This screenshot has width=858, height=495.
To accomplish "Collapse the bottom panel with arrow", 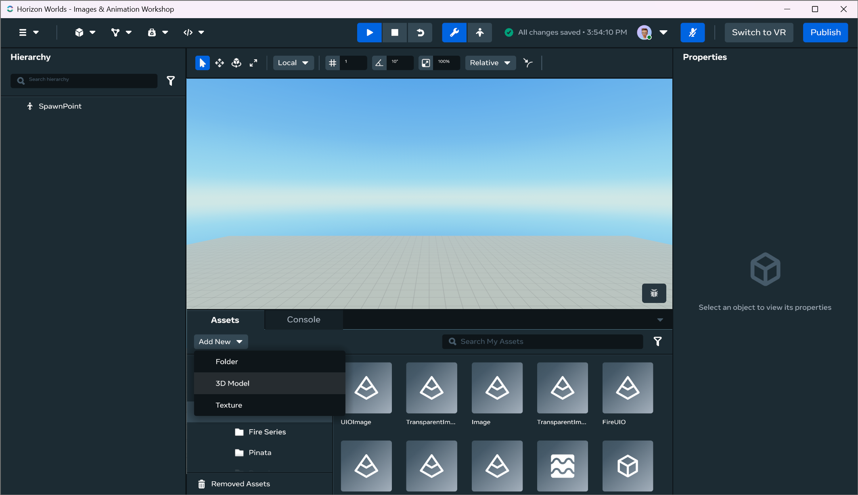I will coord(660,320).
